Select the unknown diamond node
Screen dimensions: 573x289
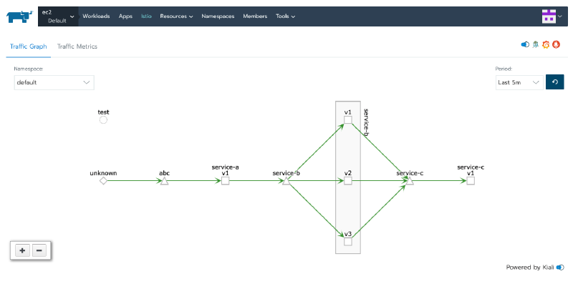(x=103, y=180)
